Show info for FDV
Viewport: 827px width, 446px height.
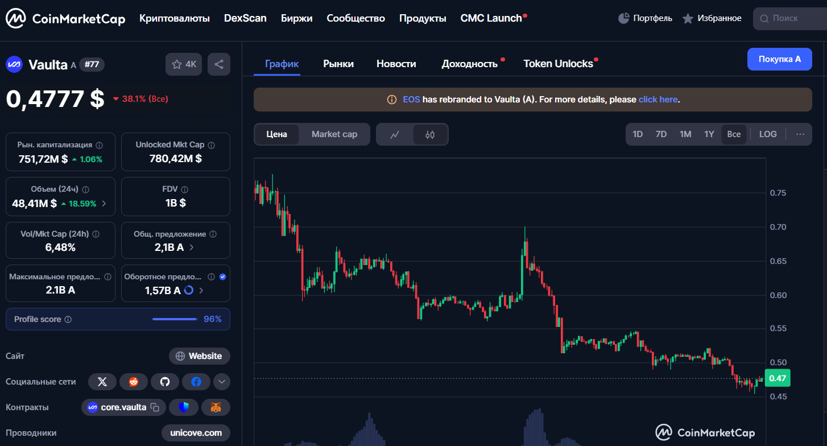[x=185, y=189]
